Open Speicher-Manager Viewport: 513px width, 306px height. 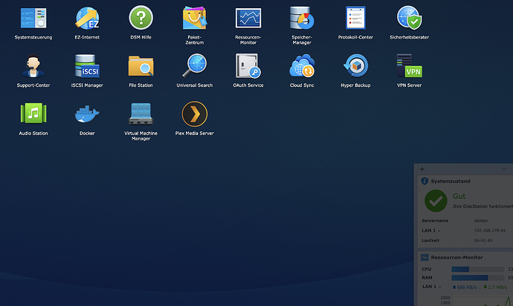(302, 19)
